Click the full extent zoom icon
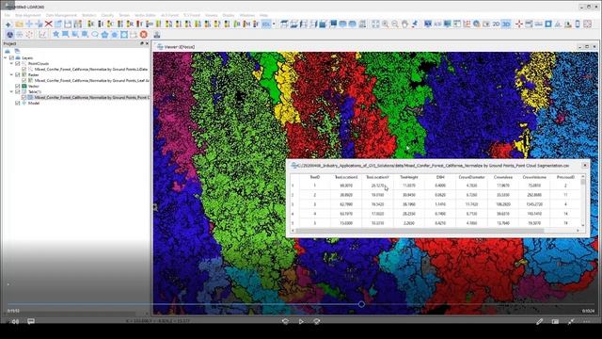Image resolution: width=602 pixels, height=339 pixels. tap(375, 24)
